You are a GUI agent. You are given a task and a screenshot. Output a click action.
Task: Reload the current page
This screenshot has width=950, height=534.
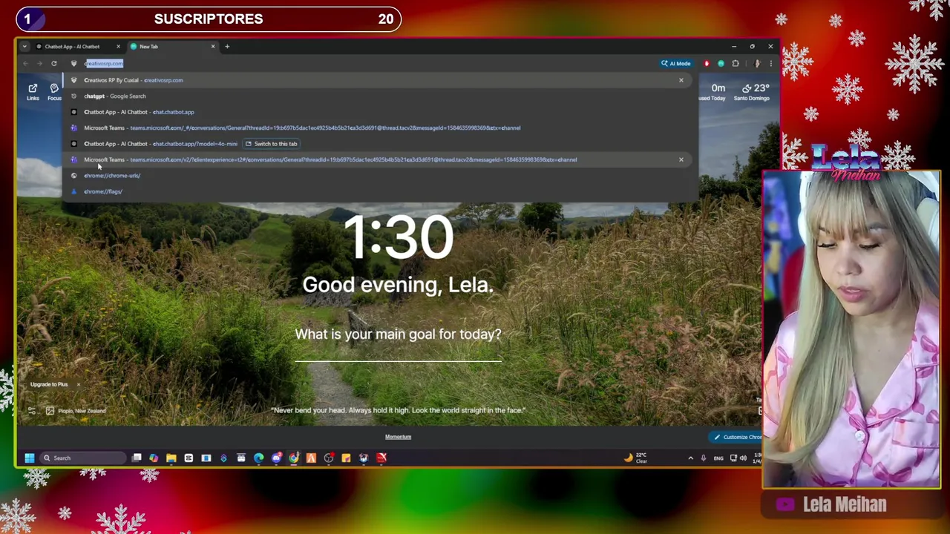click(x=54, y=64)
